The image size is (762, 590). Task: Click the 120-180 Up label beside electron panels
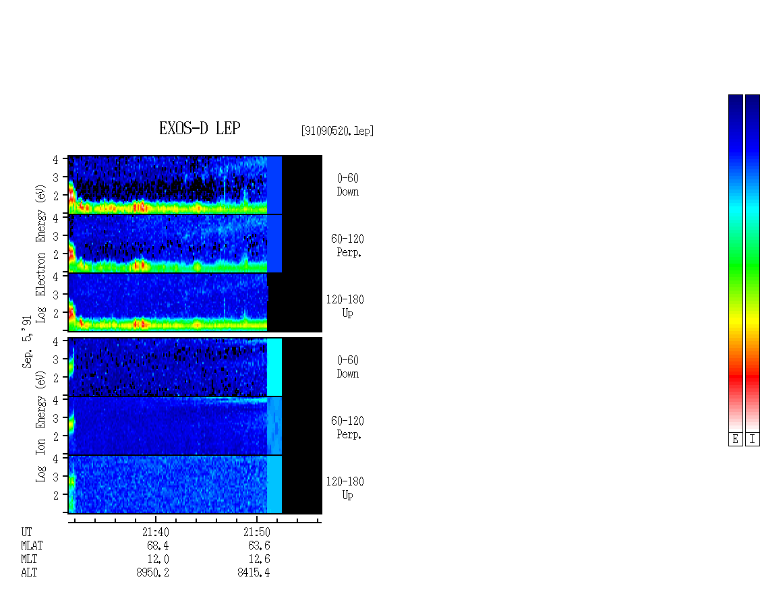pyautogui.click(x=345, y=307)
